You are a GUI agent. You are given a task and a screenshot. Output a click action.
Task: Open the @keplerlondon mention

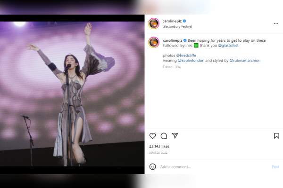click(x=191, y=61)
